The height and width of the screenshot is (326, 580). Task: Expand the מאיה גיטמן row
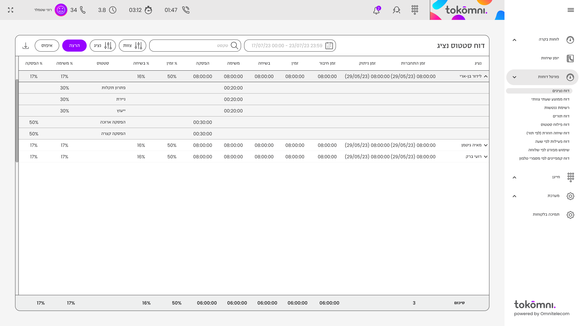(x=486, y=145)
